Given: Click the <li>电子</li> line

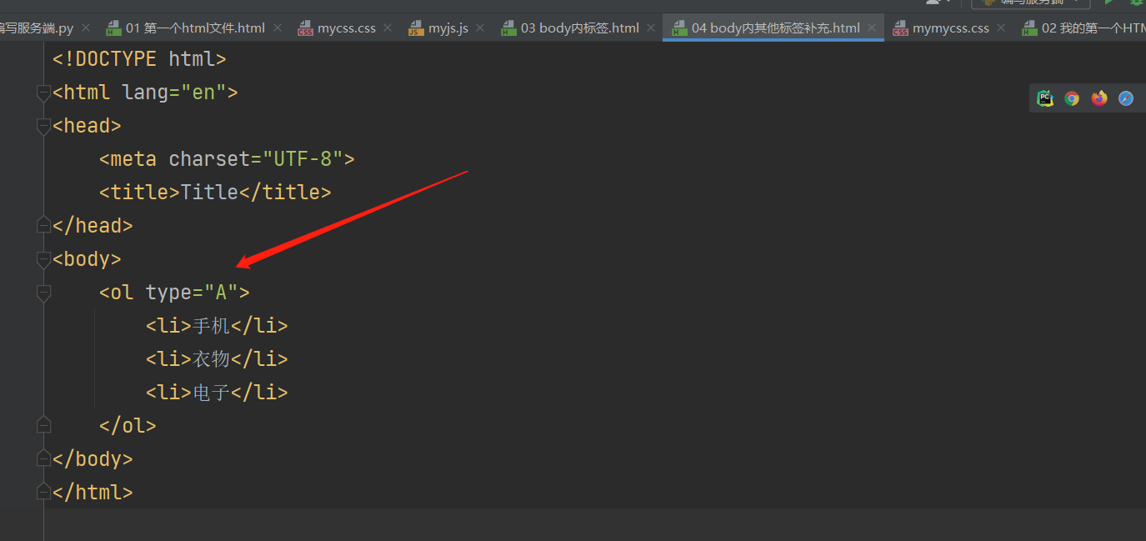Looking at the screenshot, I should pos(217,392).
